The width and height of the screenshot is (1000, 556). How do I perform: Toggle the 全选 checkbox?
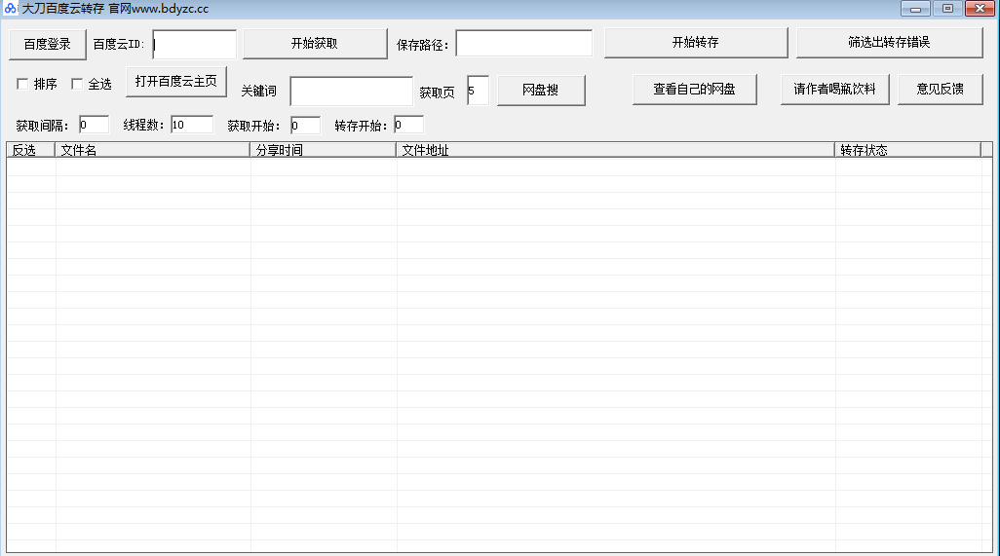(x=77, y=84)
